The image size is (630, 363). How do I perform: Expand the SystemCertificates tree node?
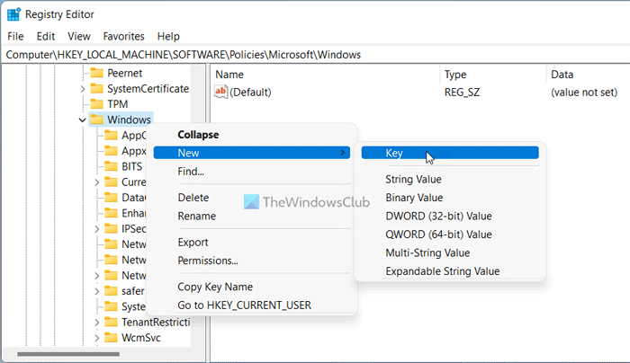pos(83,89)
